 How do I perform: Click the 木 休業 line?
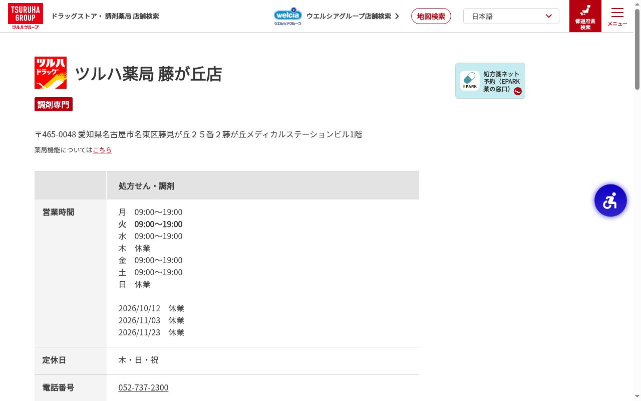point(134,248)
